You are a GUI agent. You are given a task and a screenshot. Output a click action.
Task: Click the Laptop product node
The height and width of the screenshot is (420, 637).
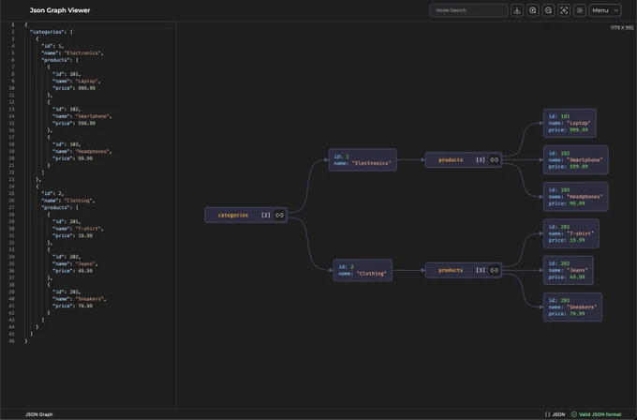pos(570,123)
